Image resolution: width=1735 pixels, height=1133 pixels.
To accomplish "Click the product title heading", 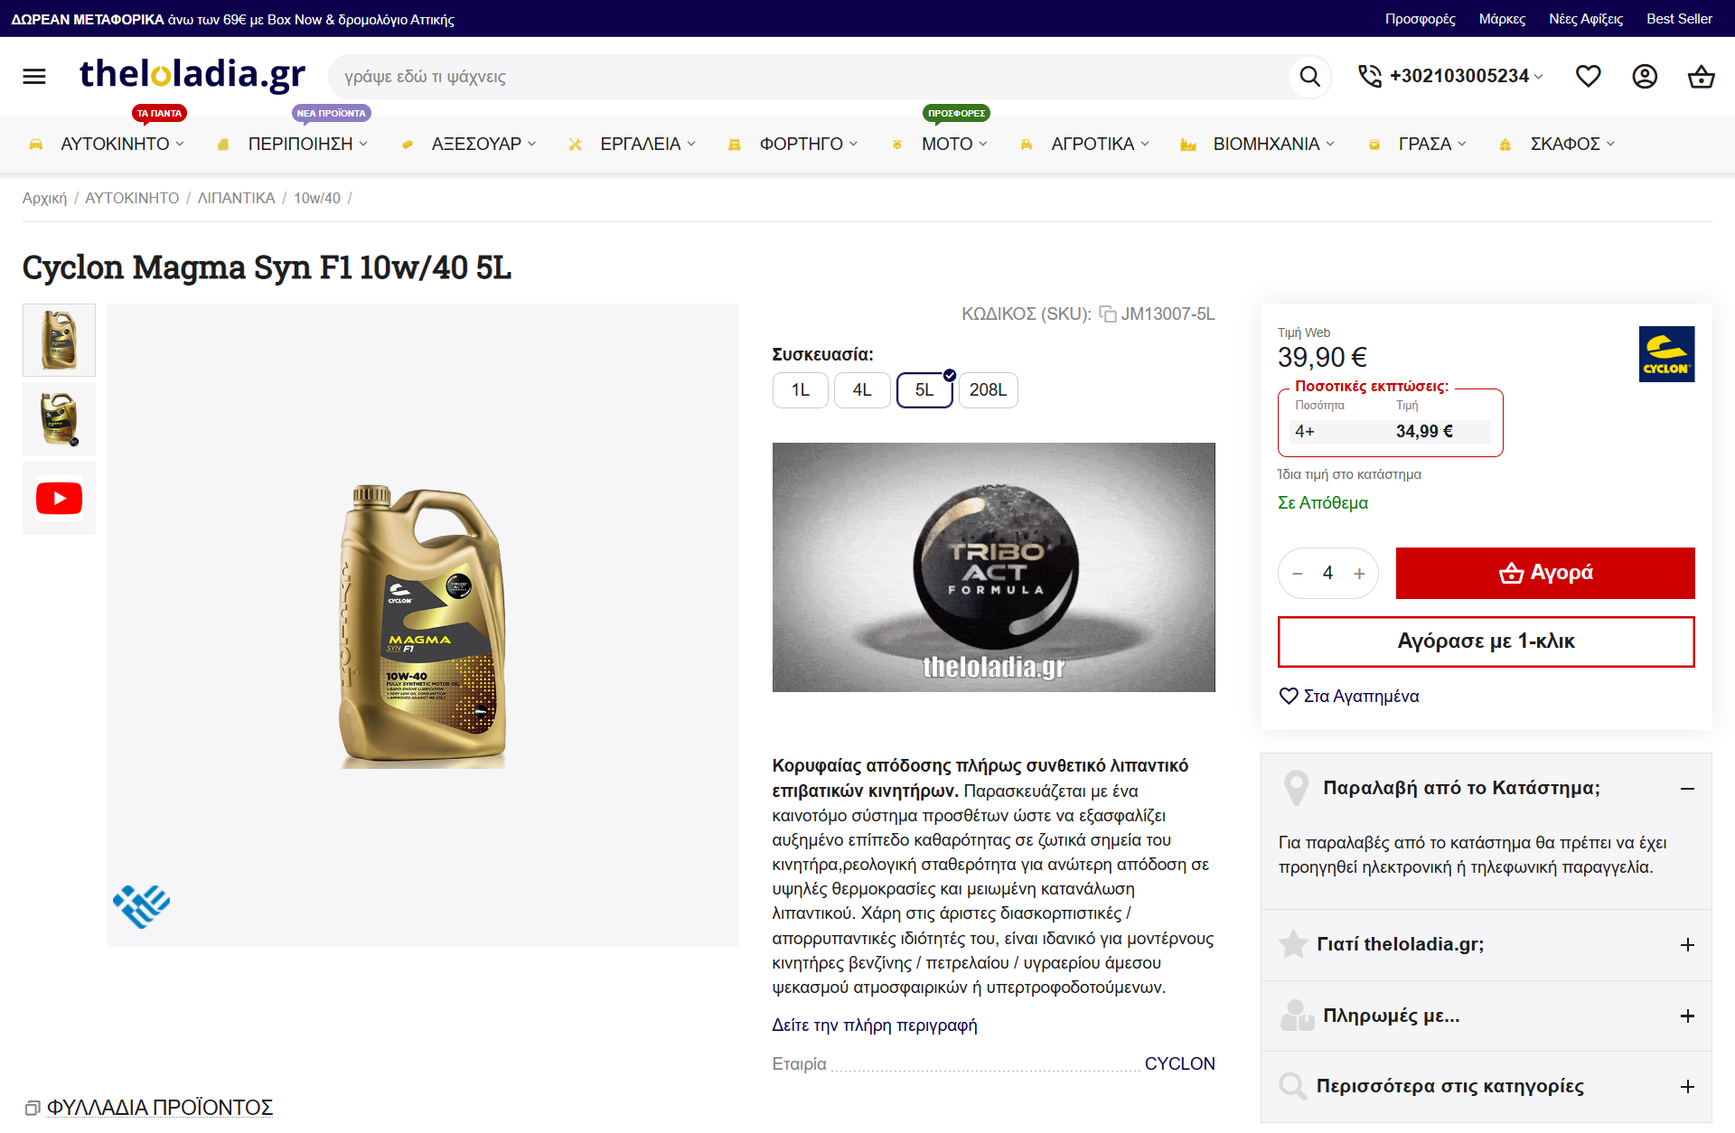I will point(267,267).
